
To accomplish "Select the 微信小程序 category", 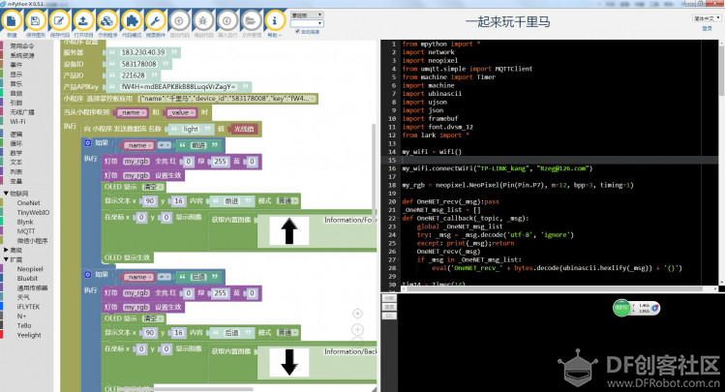I will coord(32,241).
